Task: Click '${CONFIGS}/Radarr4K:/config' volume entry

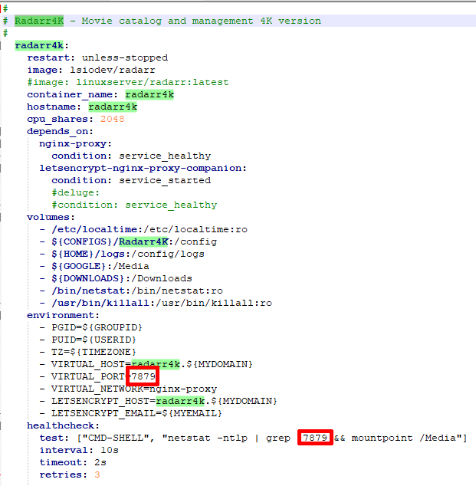Action: coord(134,241)
